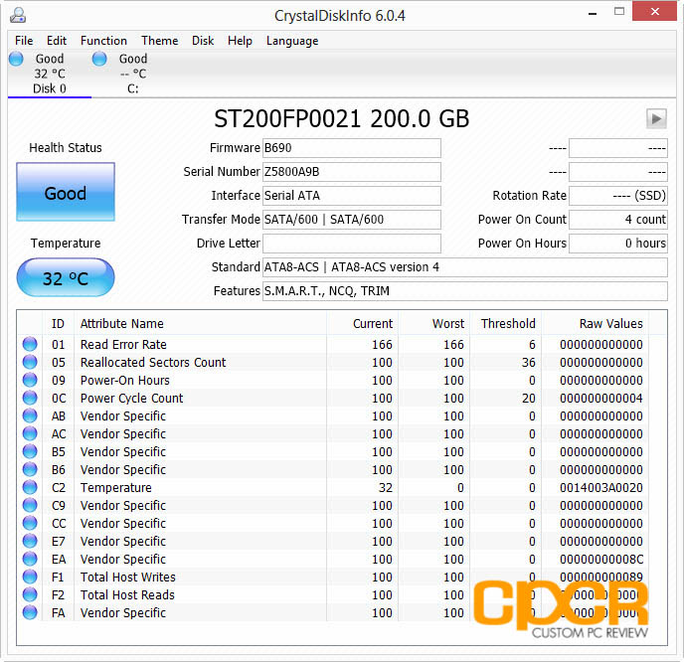Click raw value 000000000004

(601, 399)
